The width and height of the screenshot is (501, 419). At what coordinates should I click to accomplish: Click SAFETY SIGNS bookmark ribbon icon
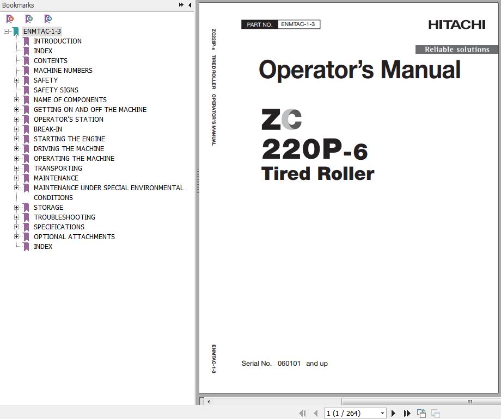[26, 90]
